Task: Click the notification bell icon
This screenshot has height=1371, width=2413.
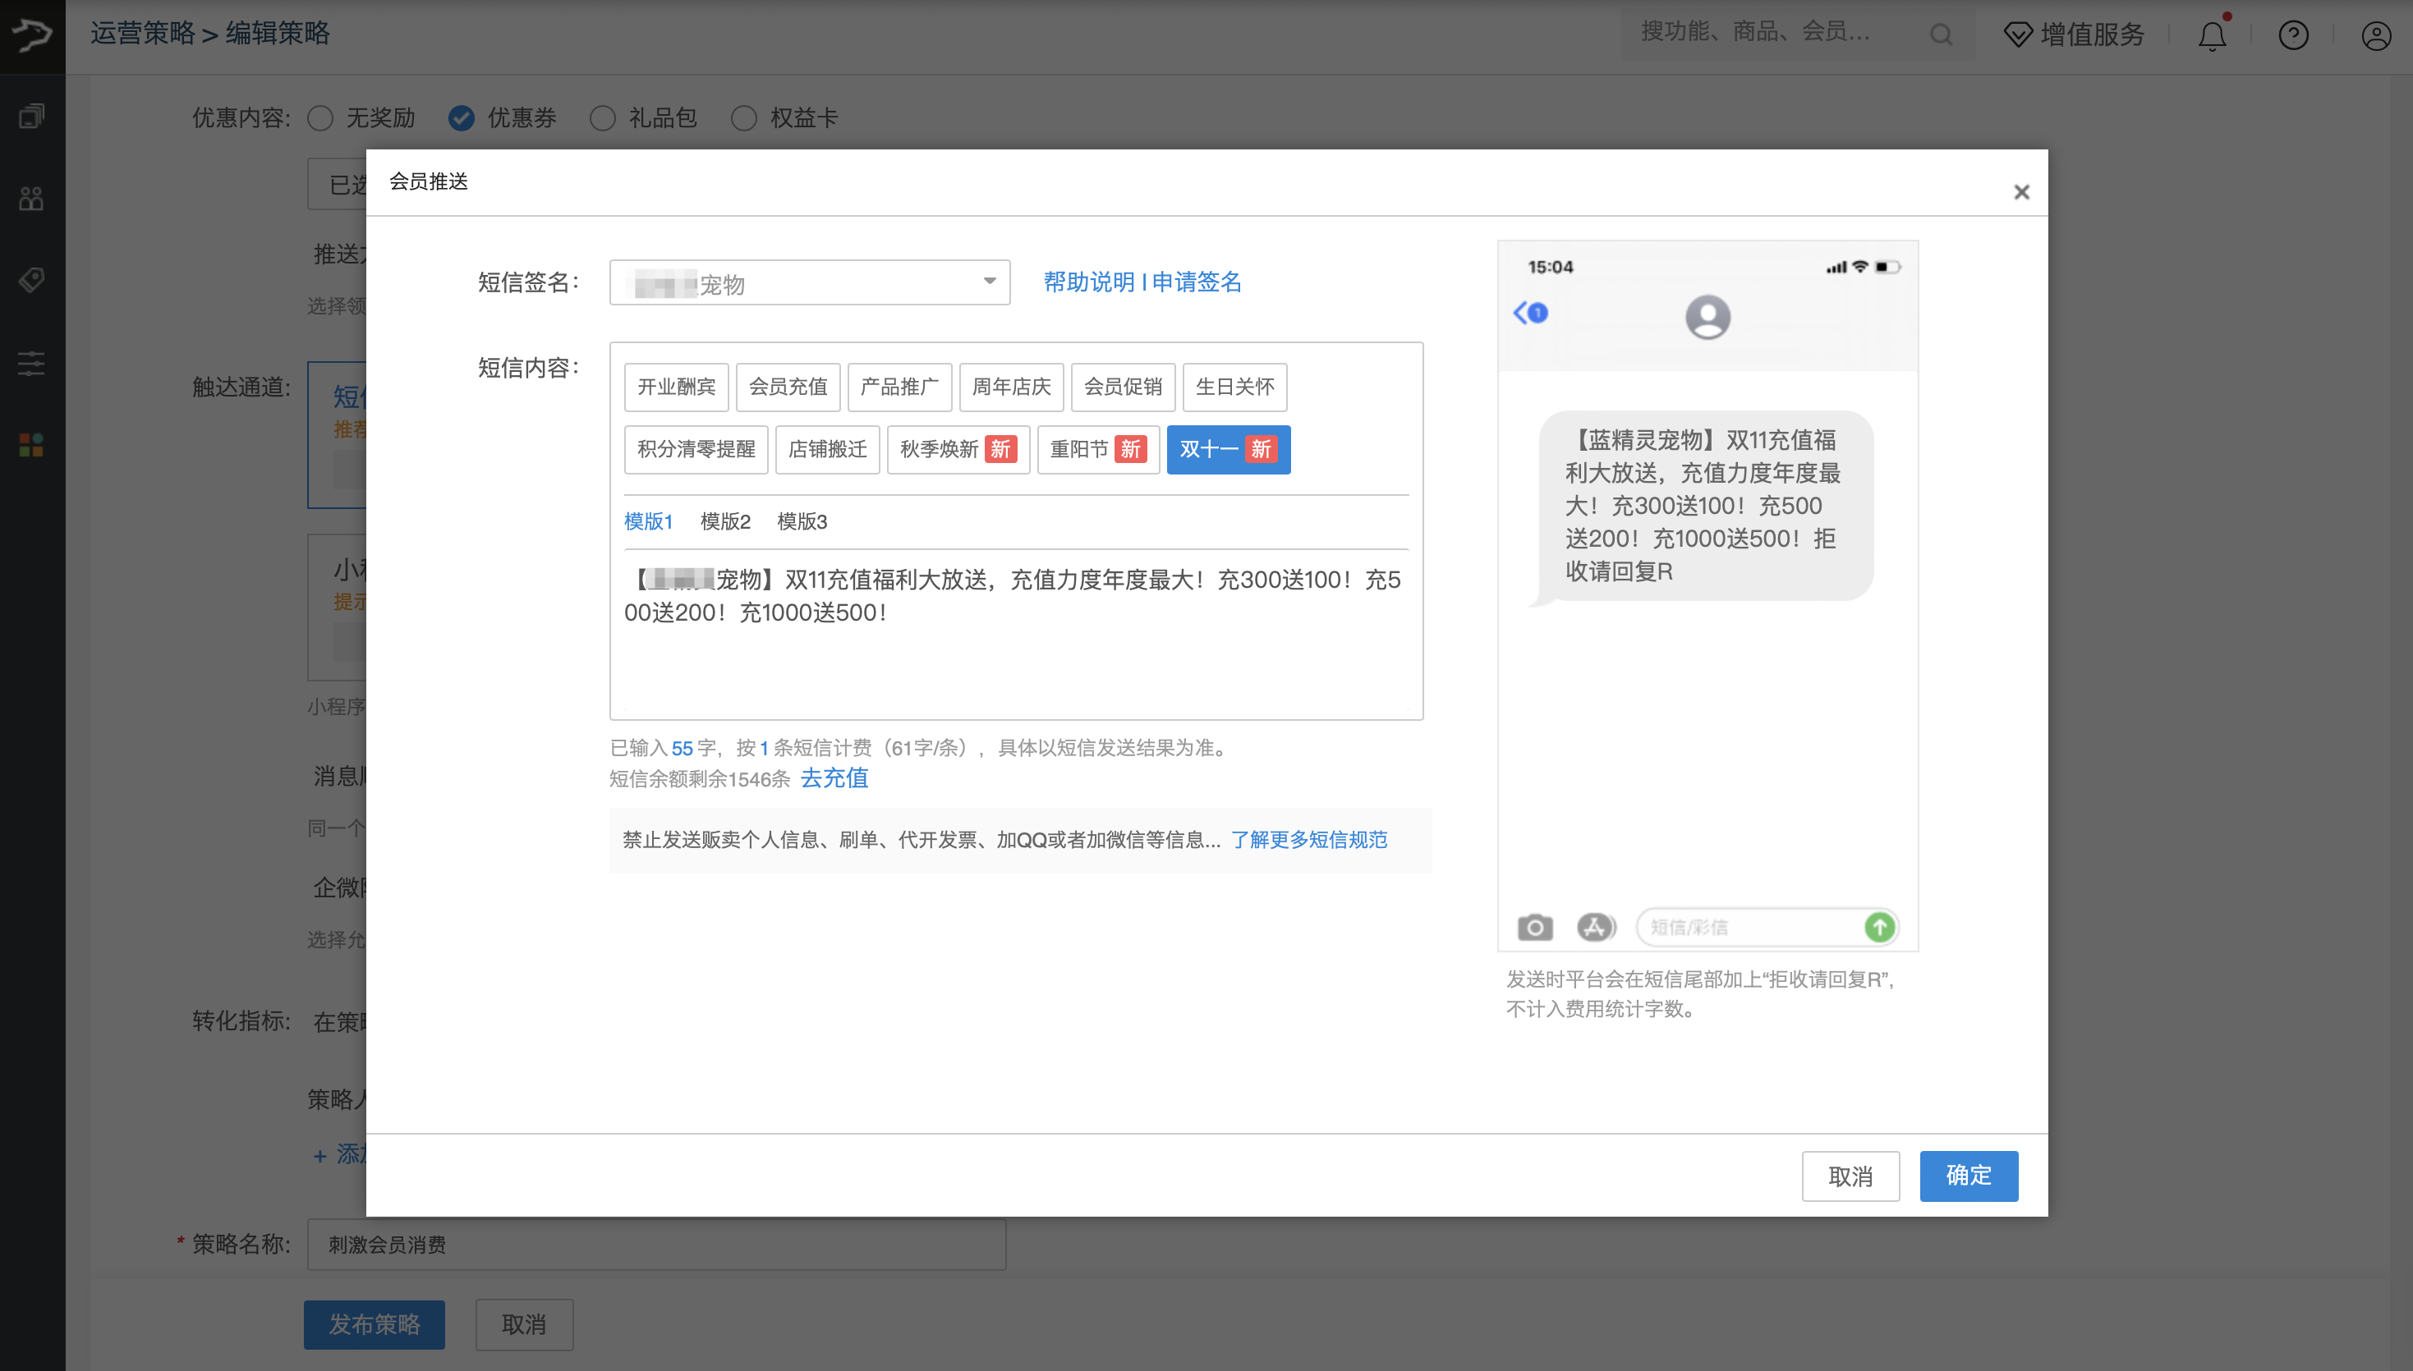Action: pyautogui.click(x=2212, y=36)
